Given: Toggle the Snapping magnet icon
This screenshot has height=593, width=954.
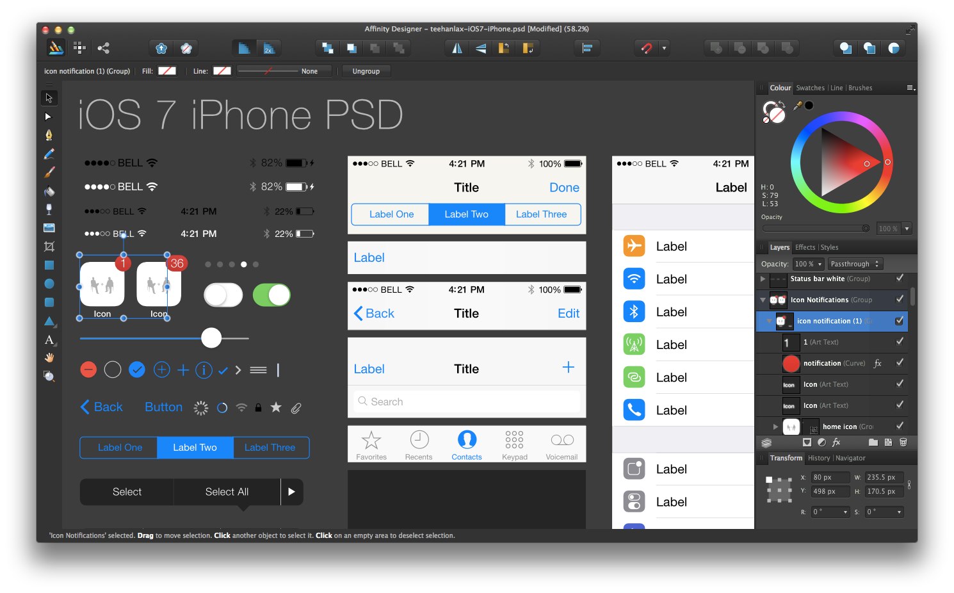Looking at the screenshot, I should tap(646, 48).
